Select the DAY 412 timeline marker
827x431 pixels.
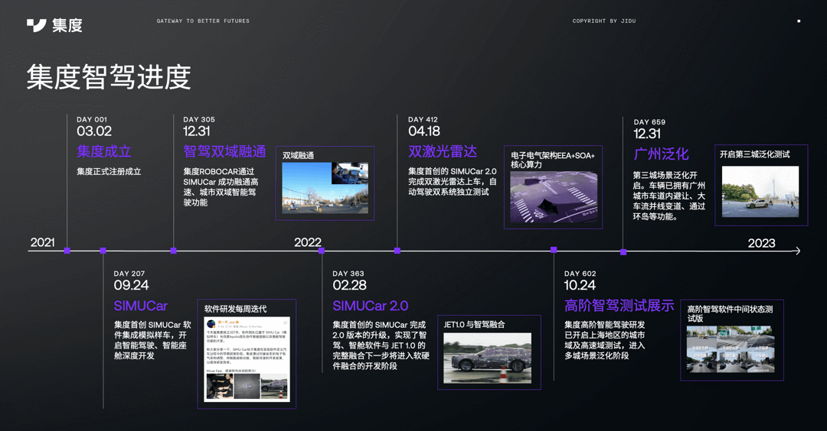[397, 251]
